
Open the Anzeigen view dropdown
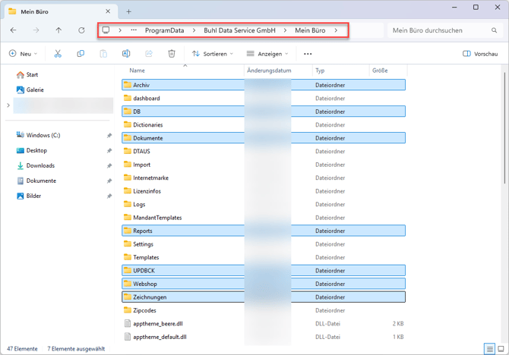coord(267,54)
